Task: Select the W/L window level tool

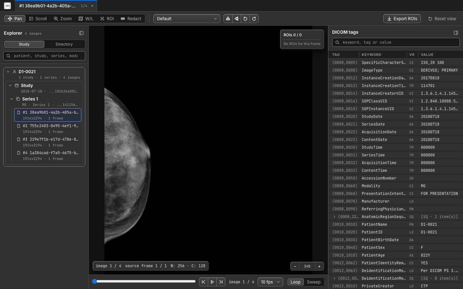Action: click(x=86, y=19)
